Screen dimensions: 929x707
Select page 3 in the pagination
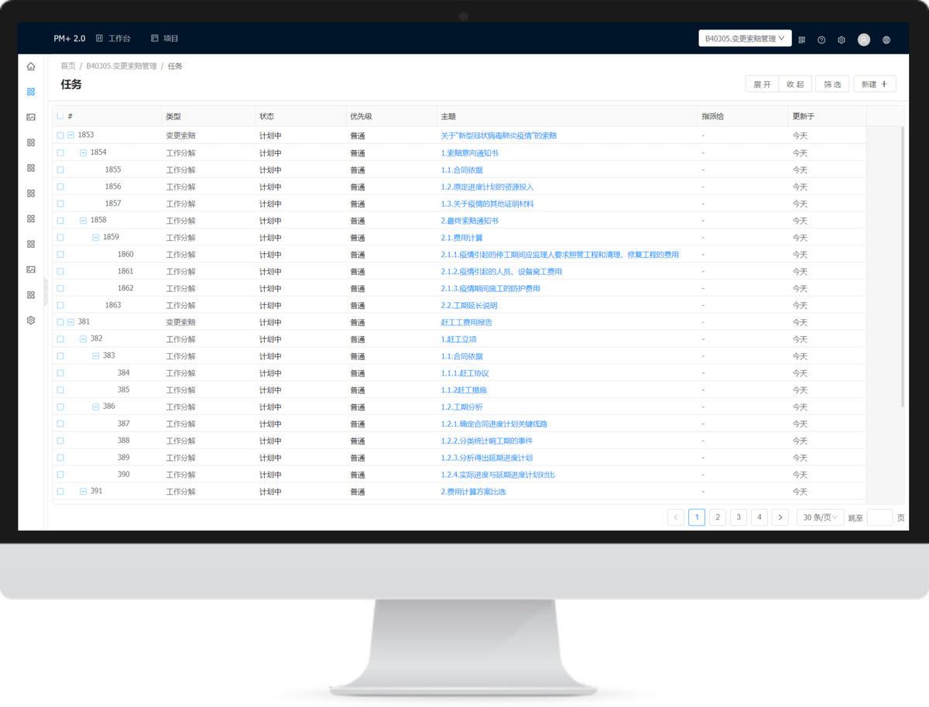[739, 517]
